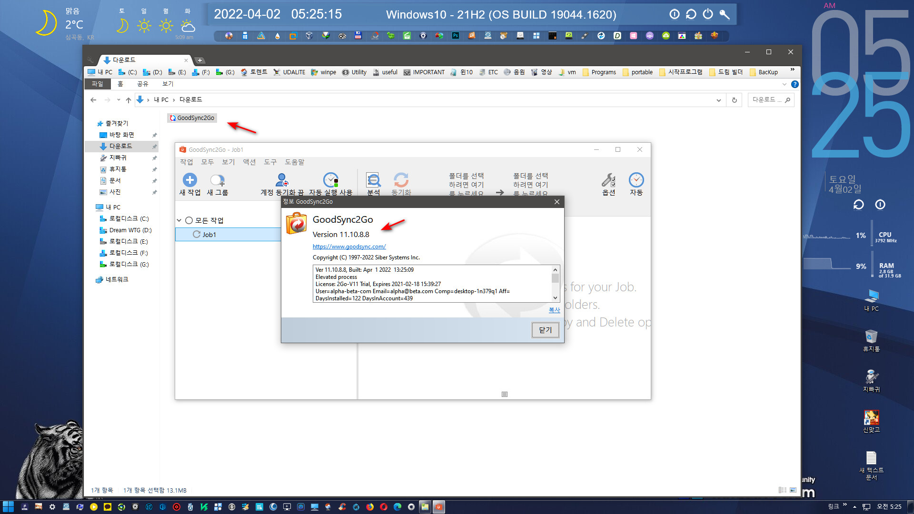
Task: Expand the Explorer ribbon chevron
Action: tap(785, 84)
